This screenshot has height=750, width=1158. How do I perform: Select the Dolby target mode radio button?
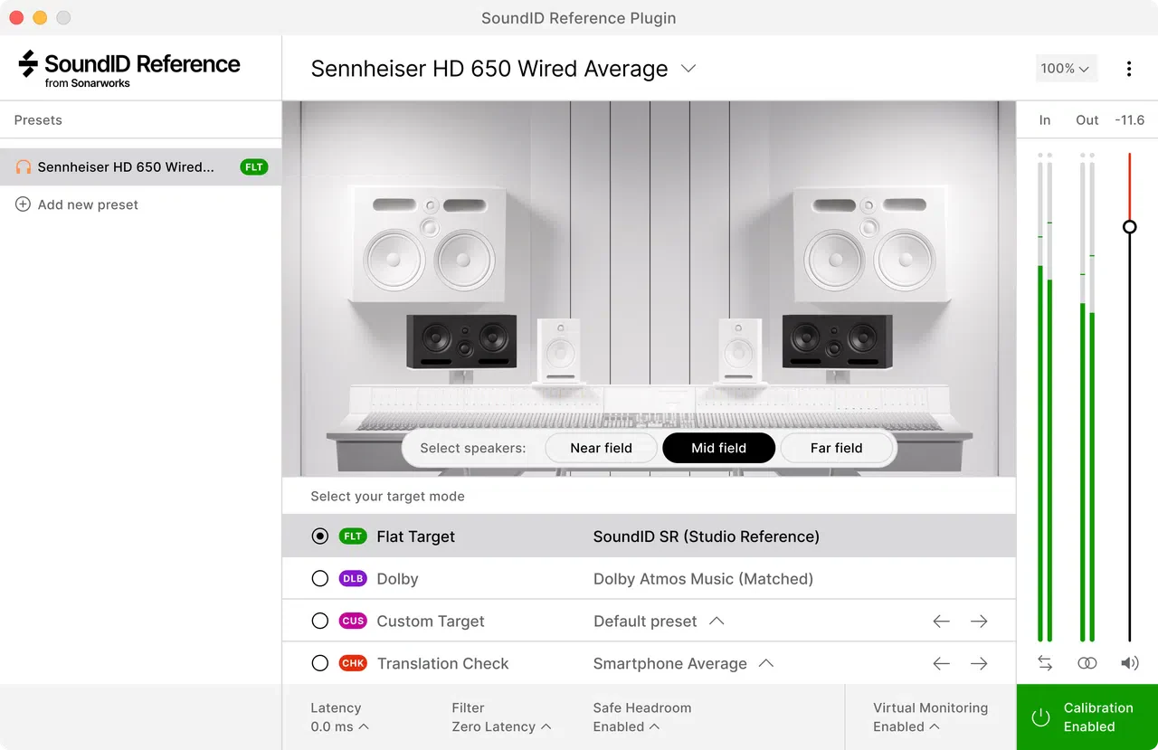tap(319, 579)
